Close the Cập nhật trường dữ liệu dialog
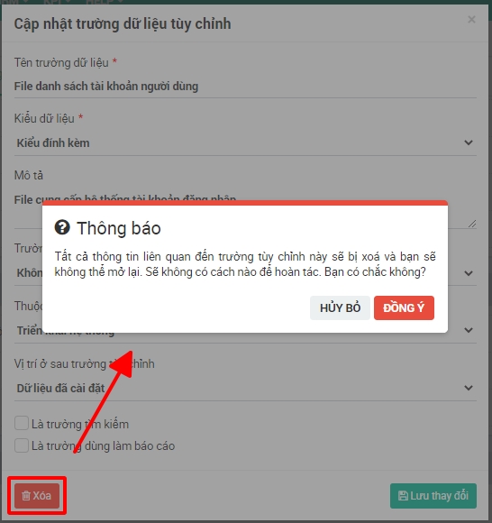The image size is (492, 523). tap(471, 20)
